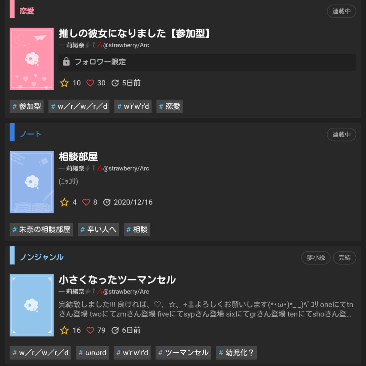The image size is (366, 366).
Task: Click the star icon on 相談部屋 entry
Action: point(64,202)
